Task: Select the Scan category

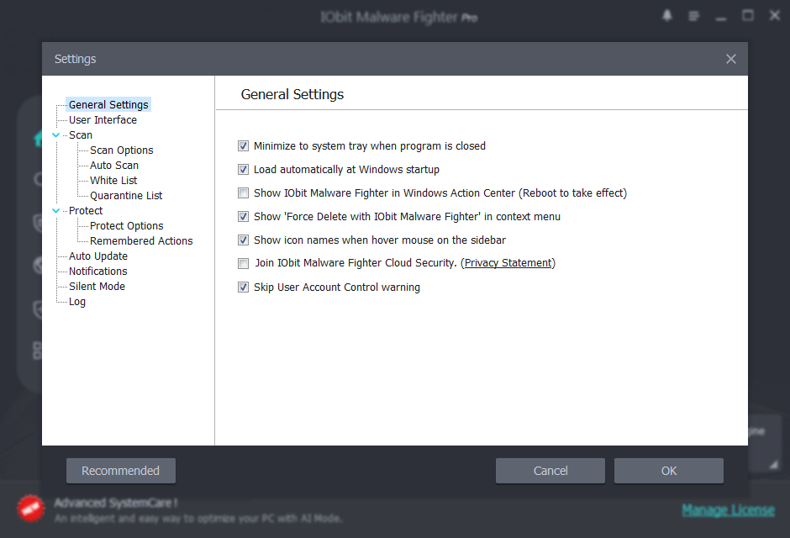Action: tap(81, 135)
